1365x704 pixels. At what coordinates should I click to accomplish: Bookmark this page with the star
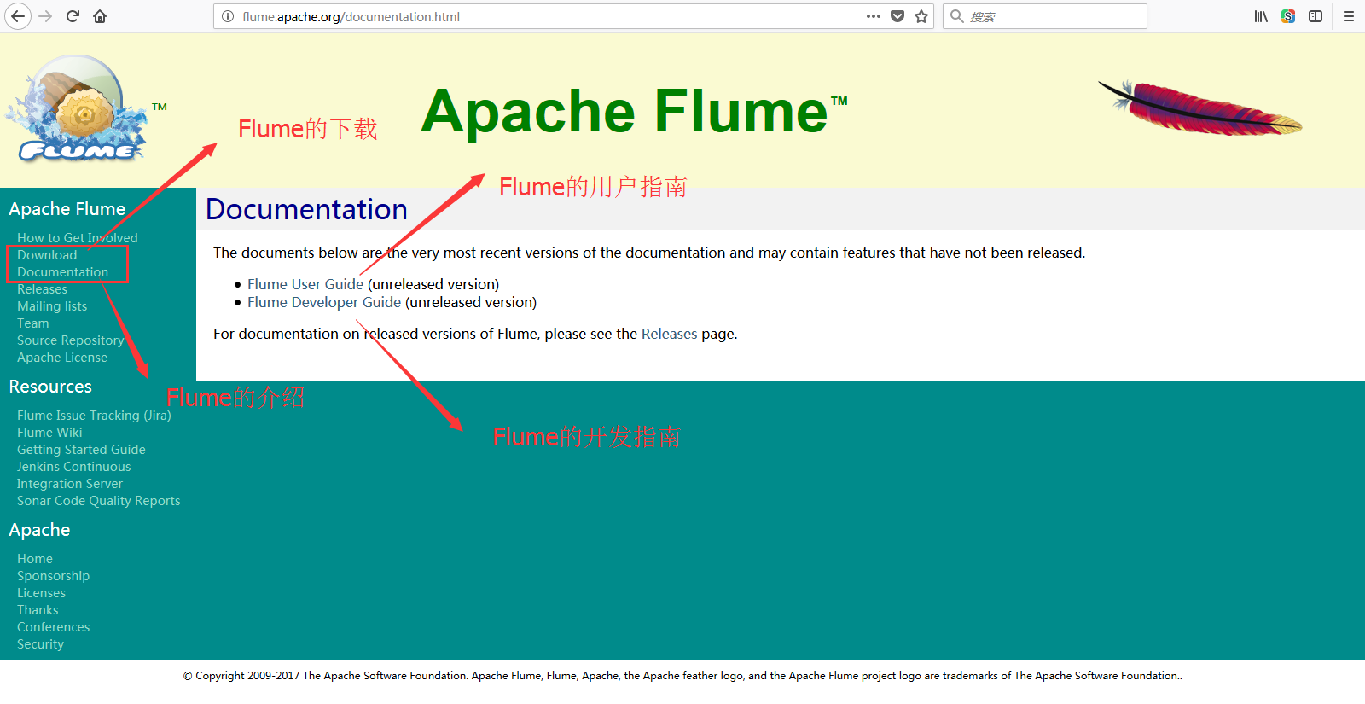tap(921, 16)
